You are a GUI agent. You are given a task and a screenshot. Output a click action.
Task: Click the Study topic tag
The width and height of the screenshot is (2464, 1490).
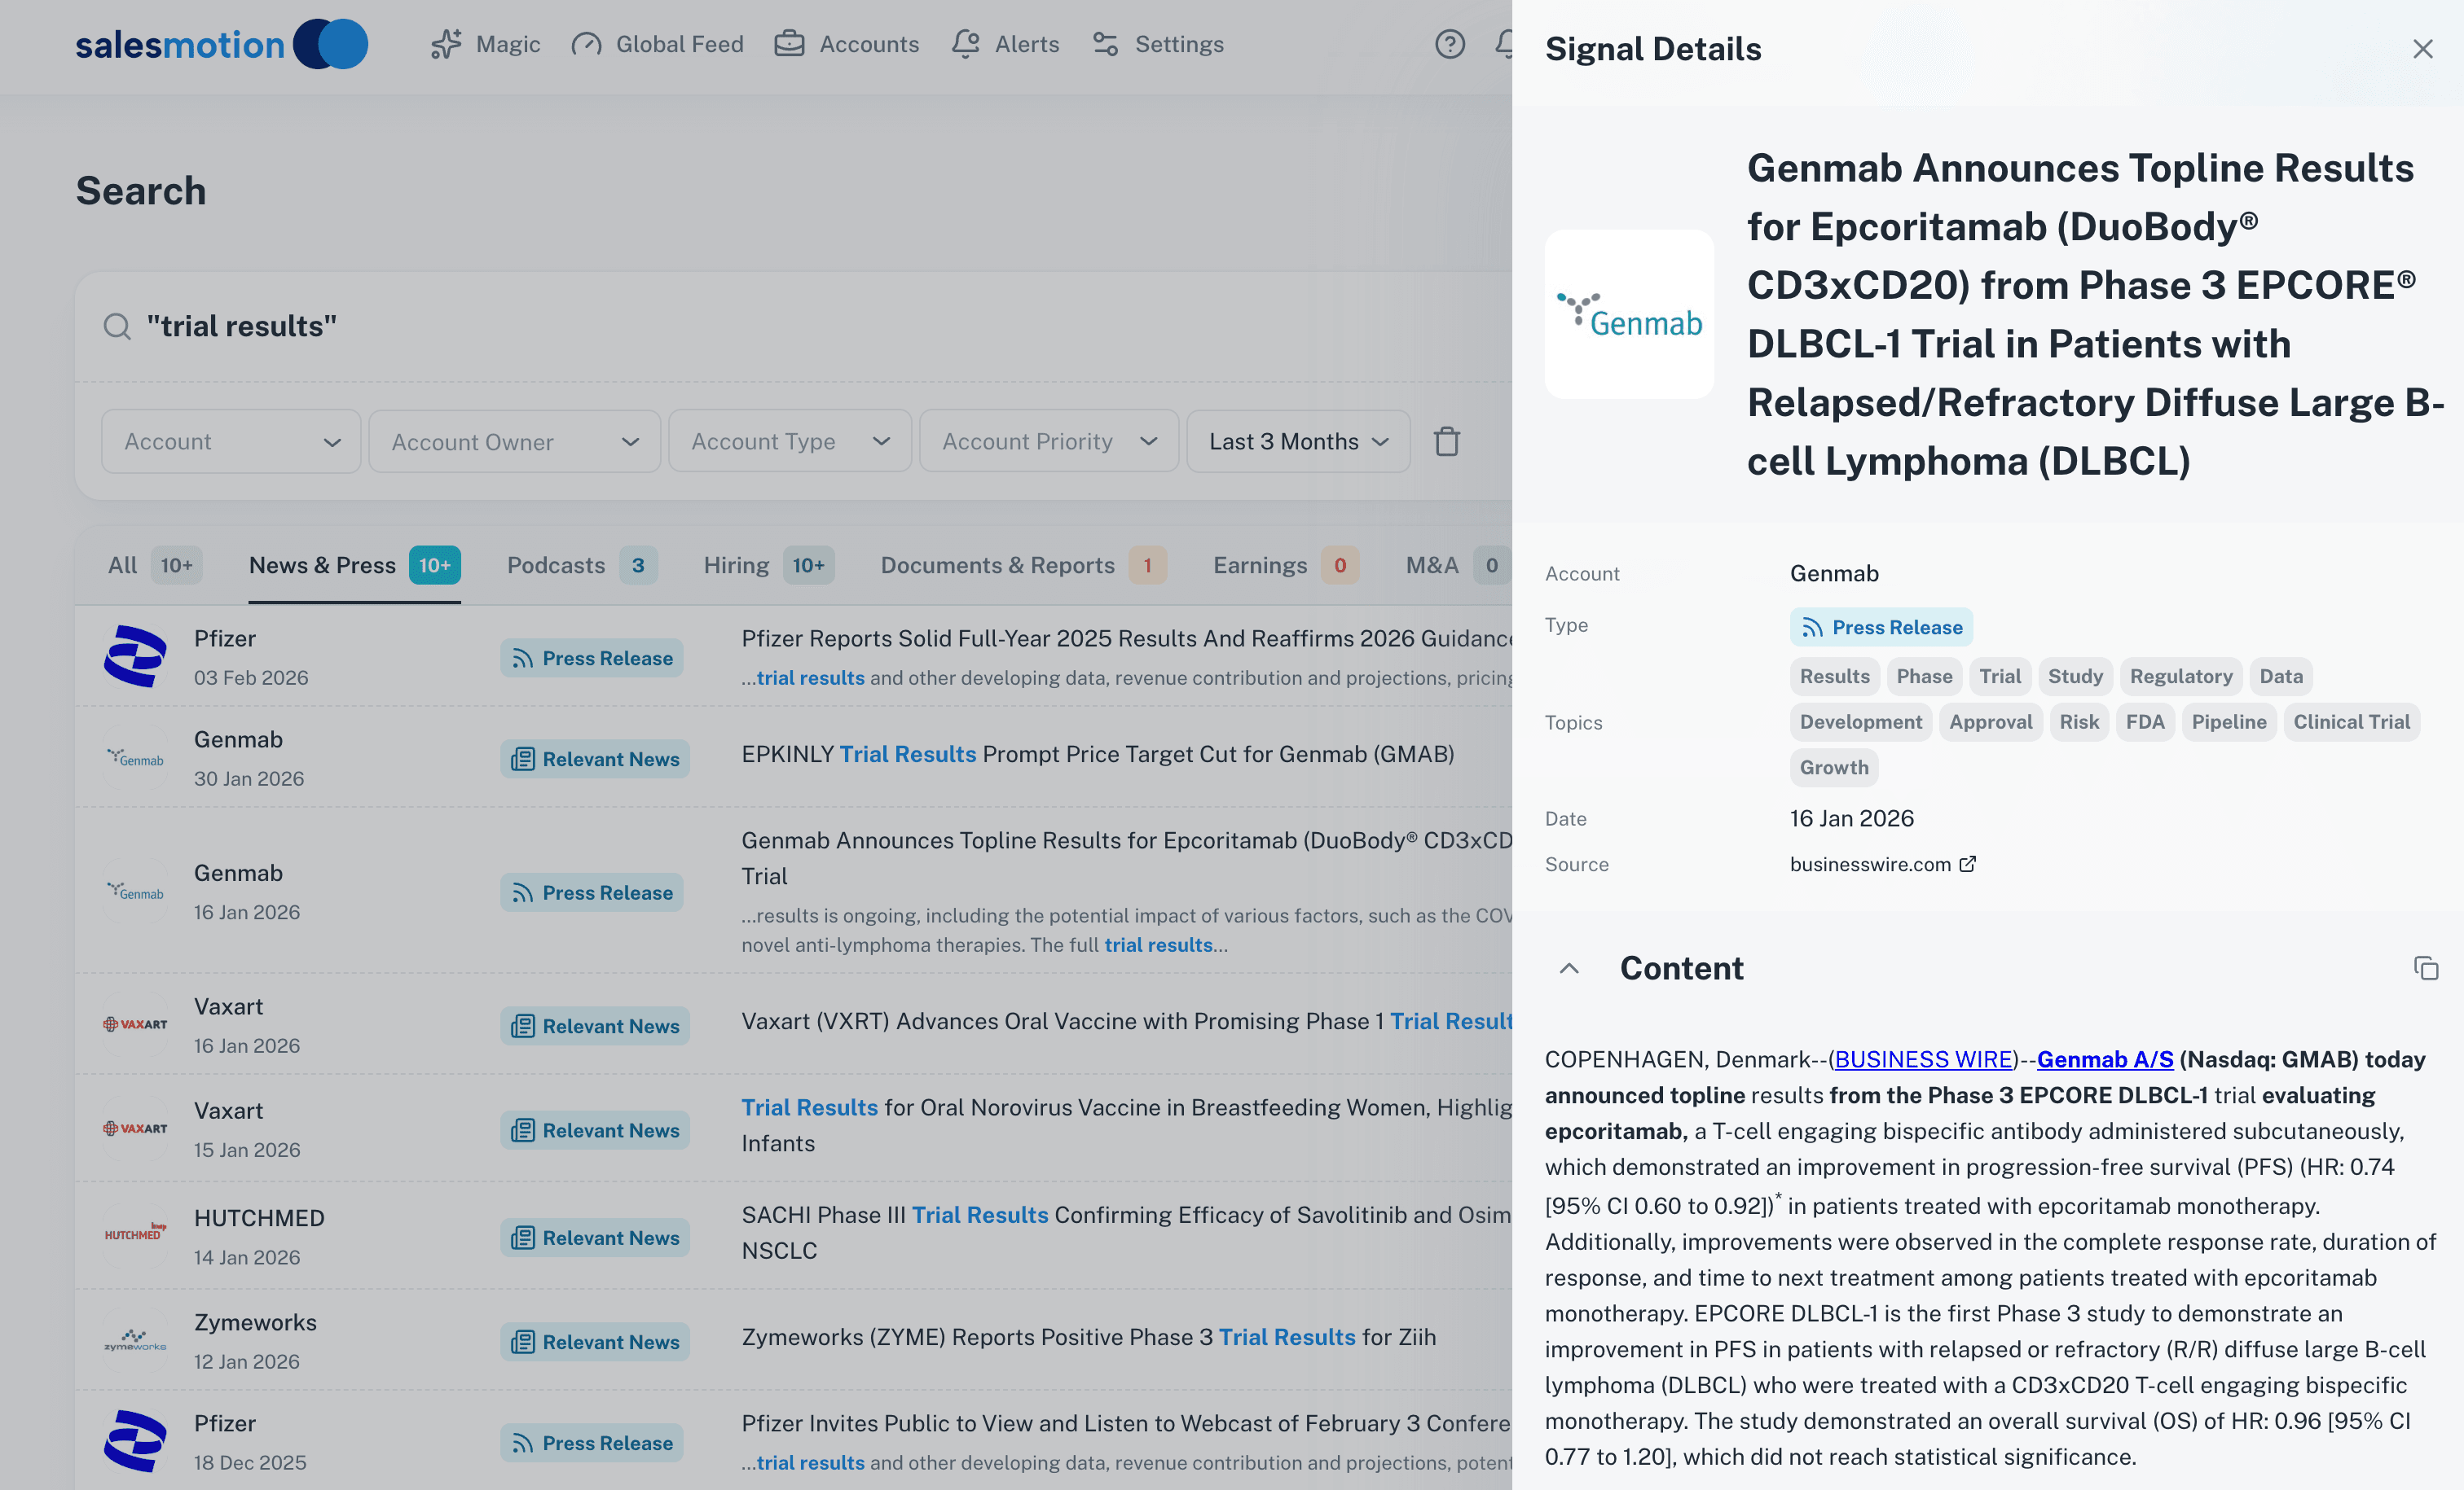(x=2075, y=677)
